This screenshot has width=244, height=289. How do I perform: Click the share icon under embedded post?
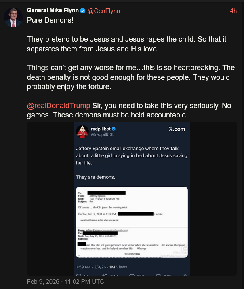[185, 275]
